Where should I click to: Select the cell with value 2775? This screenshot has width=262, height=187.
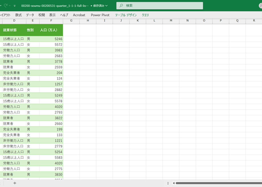pyautogui.click(x=51, y=169)
